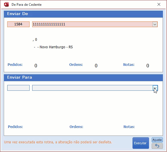Click the Pedidos label in Enviar Para
The width and height of the screenshot is (167, 152).
[15, 127]
